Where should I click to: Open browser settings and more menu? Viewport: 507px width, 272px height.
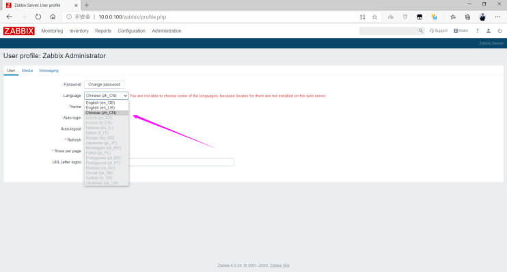497,17
